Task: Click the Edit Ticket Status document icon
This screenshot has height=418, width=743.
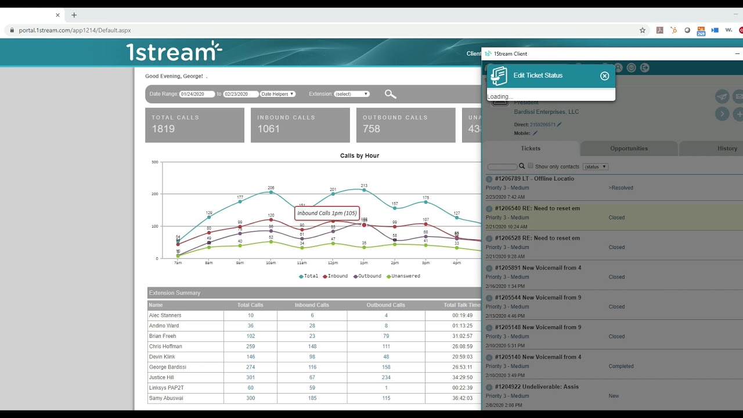Action: (x=499, y=75)
